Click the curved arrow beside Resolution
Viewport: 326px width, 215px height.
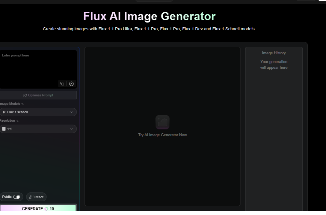click(x=17, y=121)
